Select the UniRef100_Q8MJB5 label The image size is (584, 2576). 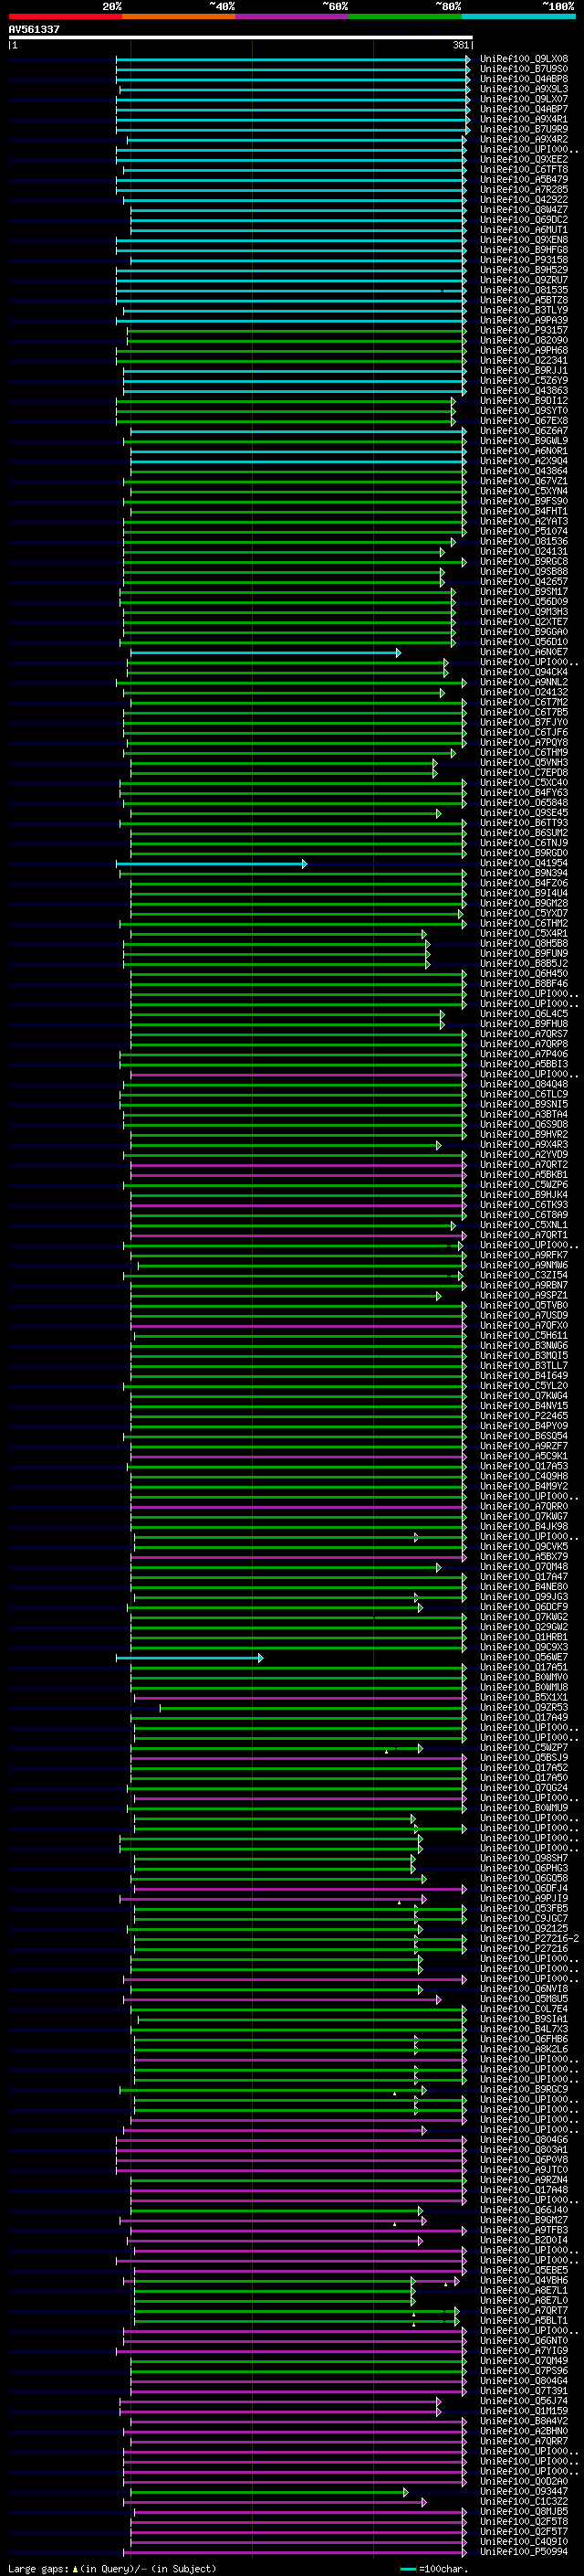(x=524, y=2511)
